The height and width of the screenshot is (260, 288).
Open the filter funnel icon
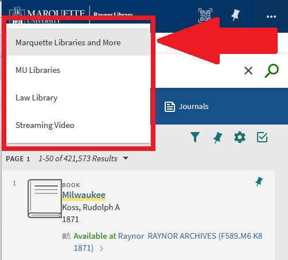[195, 137]
